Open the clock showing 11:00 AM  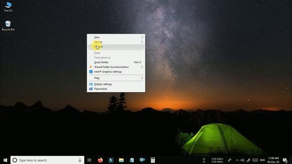pos(273,160)
